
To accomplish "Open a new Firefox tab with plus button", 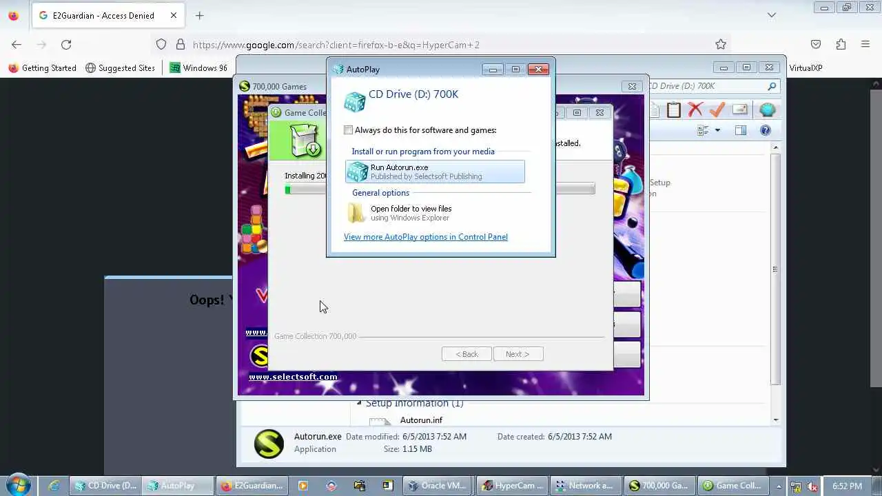I will pyautogui.click(x=199, y=15).
